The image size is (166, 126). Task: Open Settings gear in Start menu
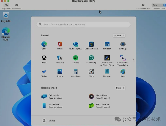123,46
